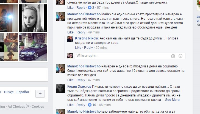Open the blue BMW car photo
Viewport: 200px width, 114px height.
point(33,47)
